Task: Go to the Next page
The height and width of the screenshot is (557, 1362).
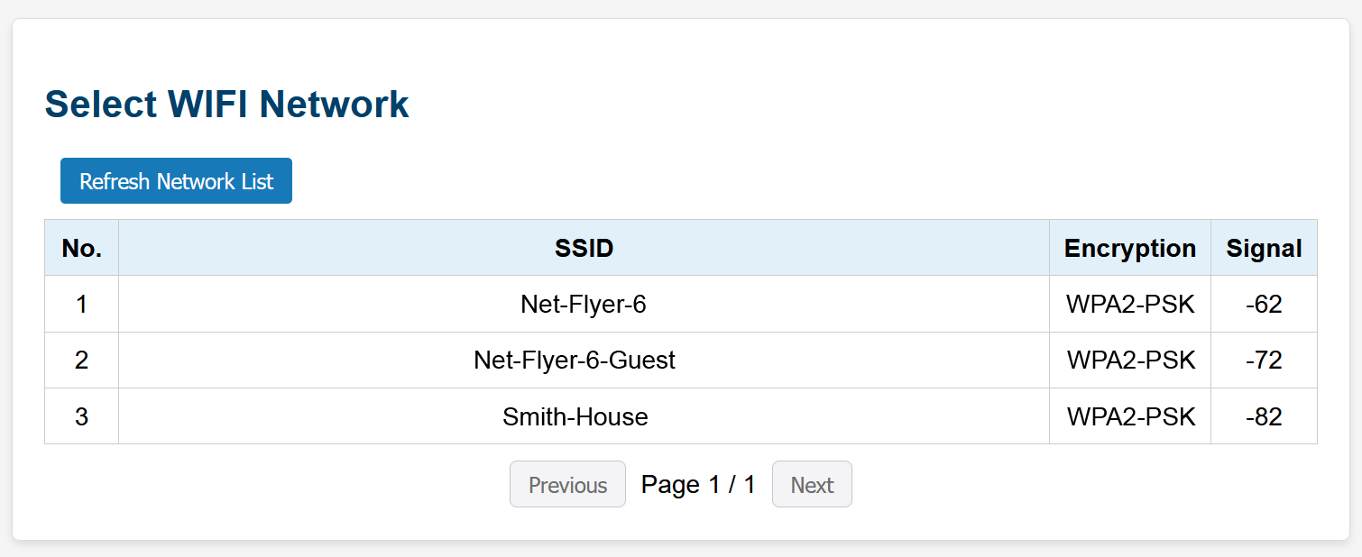Action: (811, 485)
